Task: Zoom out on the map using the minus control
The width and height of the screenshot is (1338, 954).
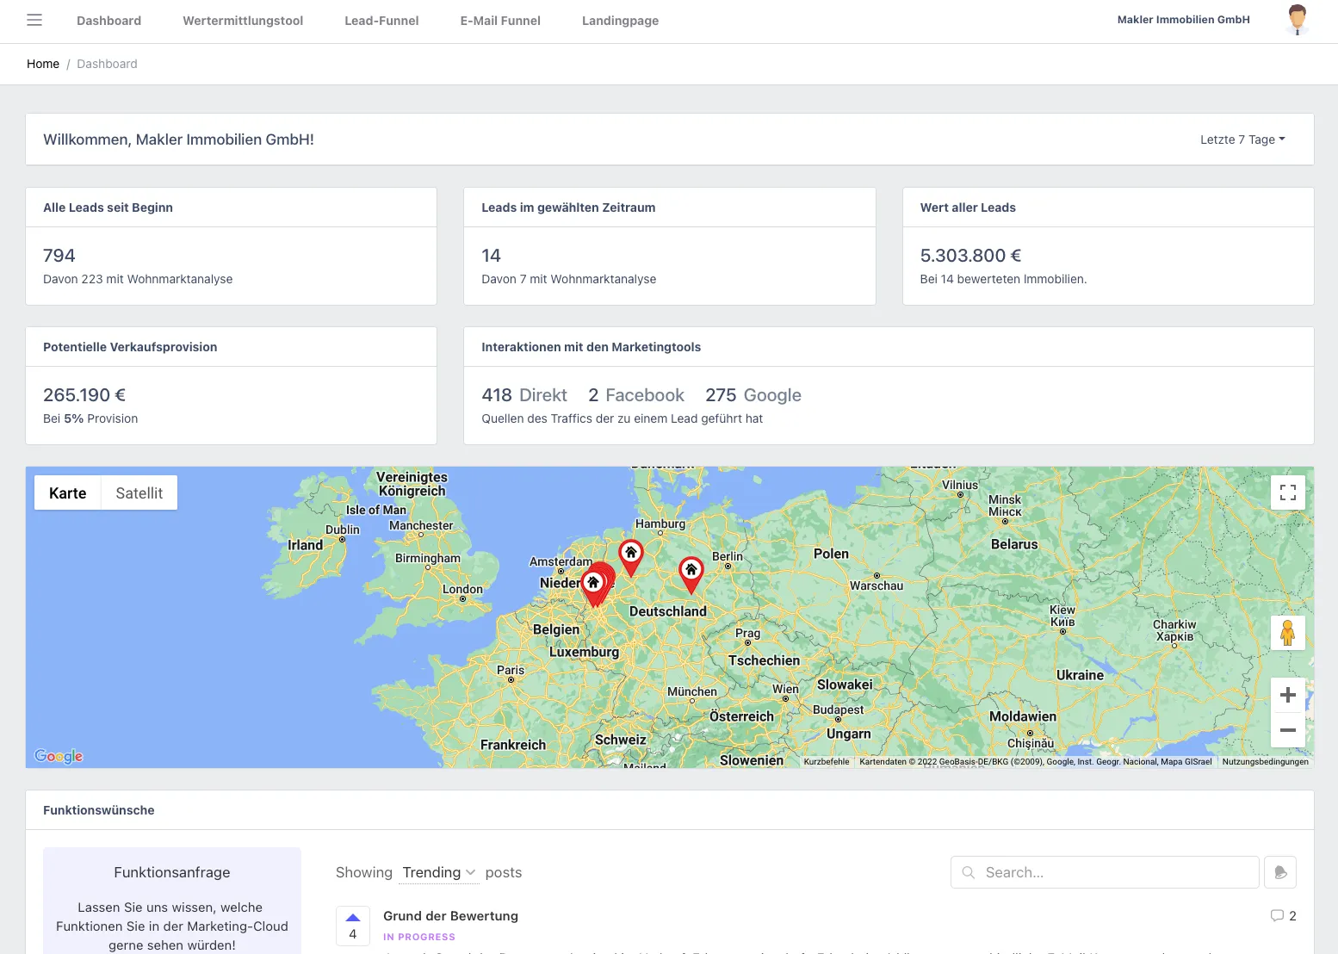Action: pos(1287,730)
